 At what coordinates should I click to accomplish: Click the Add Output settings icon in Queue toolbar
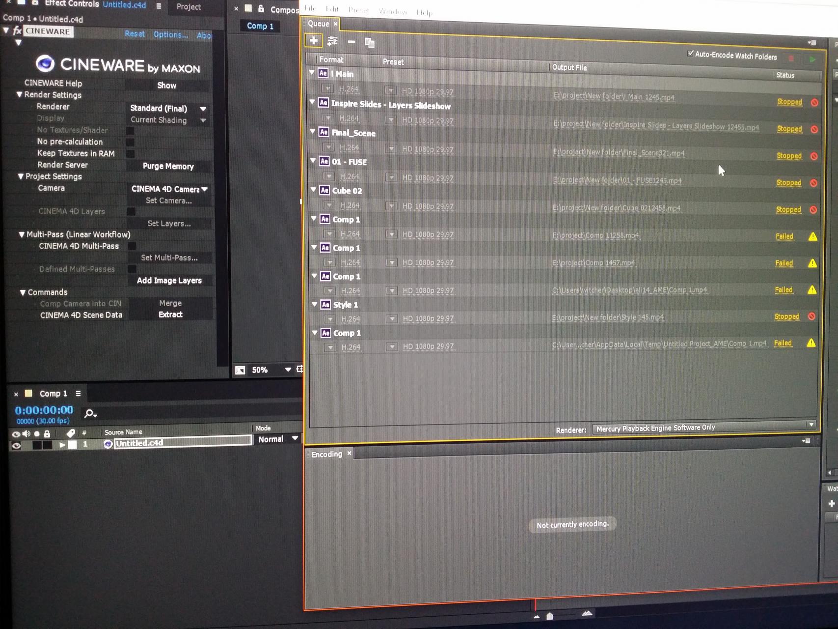coord(333,41)
